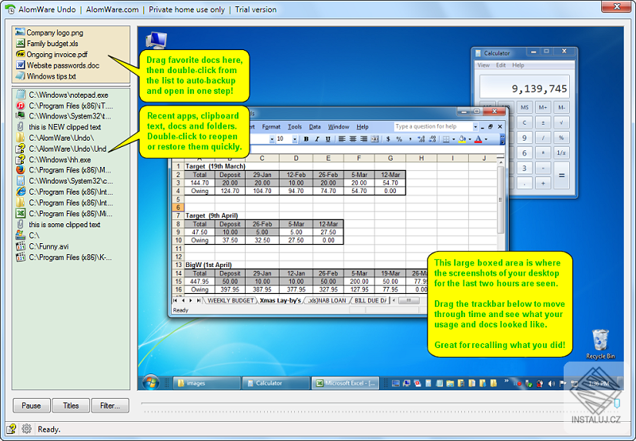Toggle Italic in Excel toolbar
Image resolution: width=636 pixels, height=441 pixels.
pyautogui.click(x=316, y=139)
